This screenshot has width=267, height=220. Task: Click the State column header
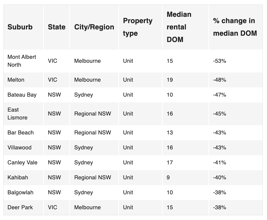click(57, 27)
